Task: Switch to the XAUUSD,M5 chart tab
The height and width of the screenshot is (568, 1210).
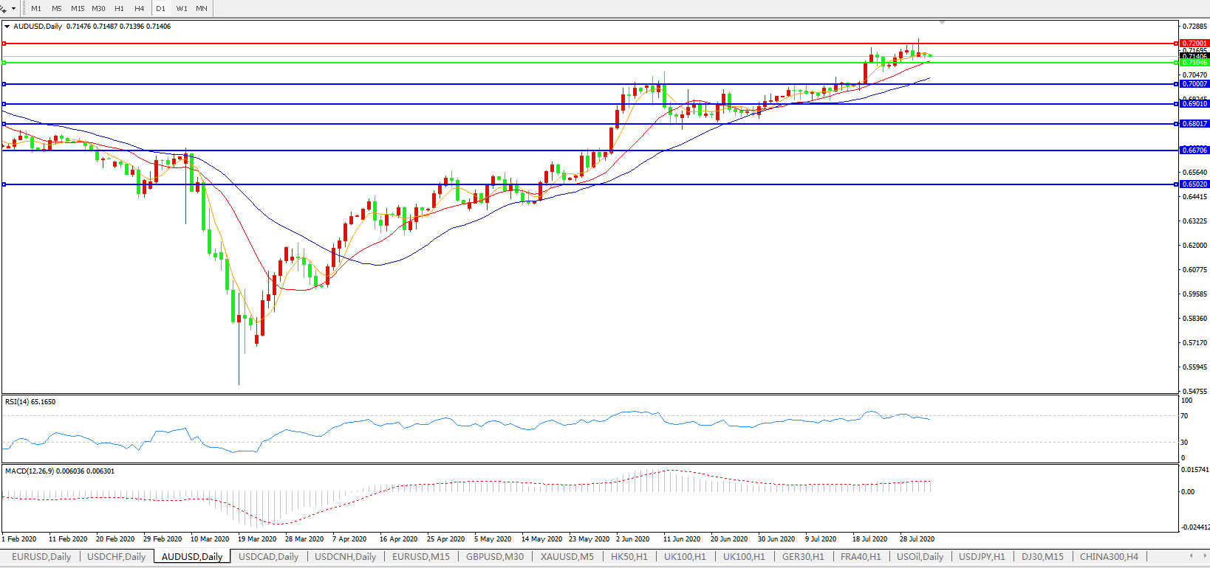Action: 567,557
